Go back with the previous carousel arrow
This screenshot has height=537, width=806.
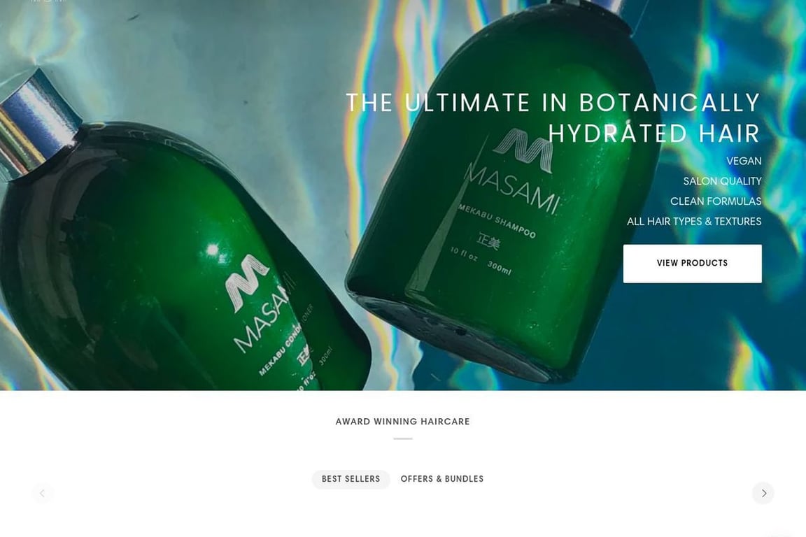43,493
